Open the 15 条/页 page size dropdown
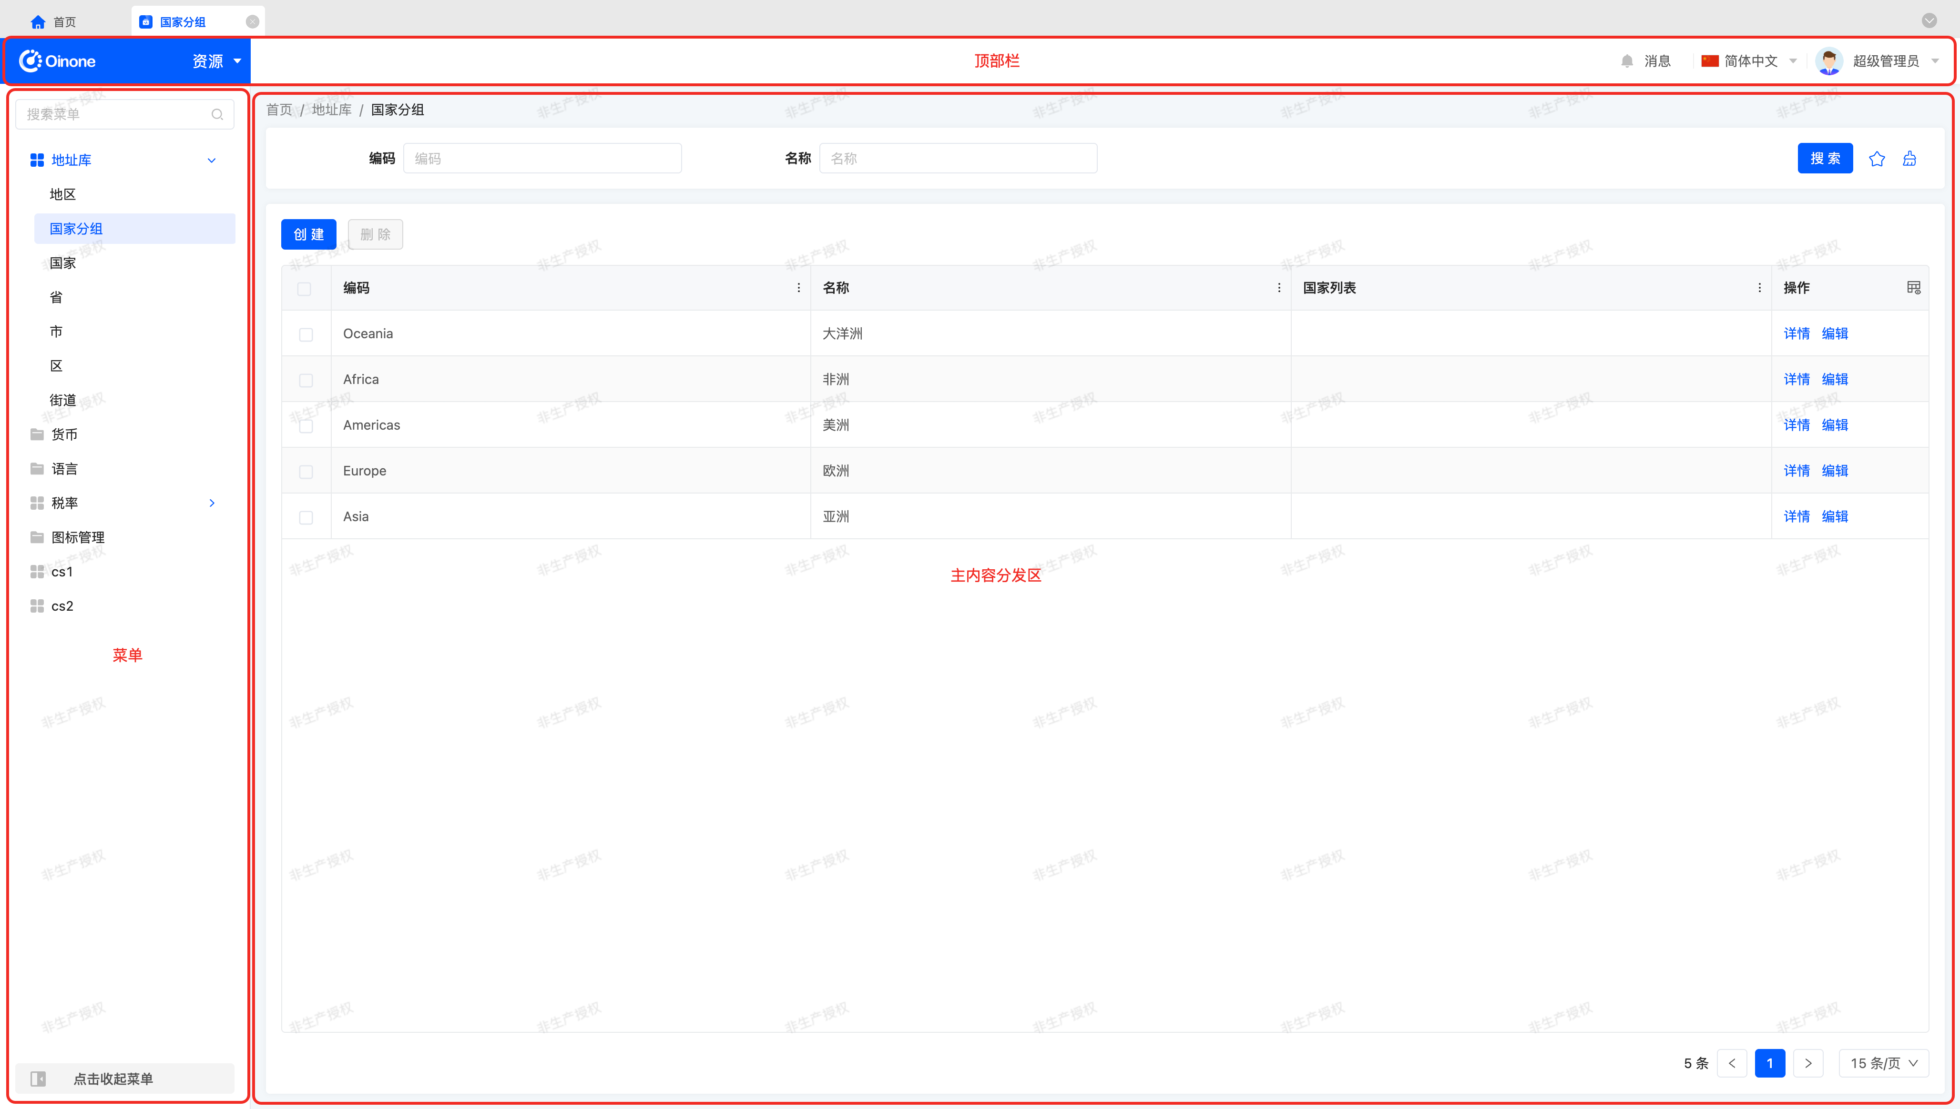 1883,1062
